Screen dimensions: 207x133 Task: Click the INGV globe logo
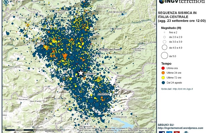tap(162, 1)
